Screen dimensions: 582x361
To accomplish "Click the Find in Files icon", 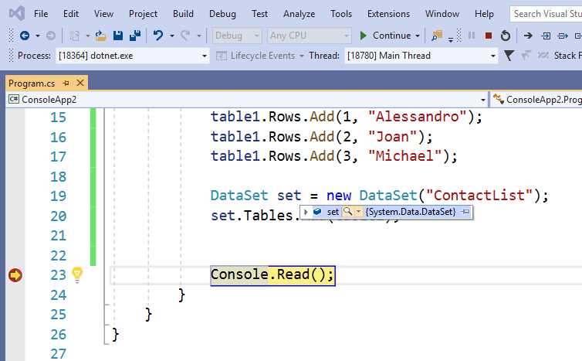I will (x=437, y=36).
